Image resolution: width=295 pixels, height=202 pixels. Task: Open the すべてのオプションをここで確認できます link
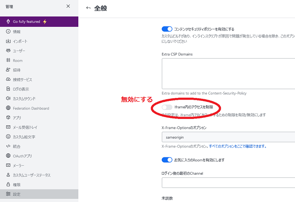[237, 146]
